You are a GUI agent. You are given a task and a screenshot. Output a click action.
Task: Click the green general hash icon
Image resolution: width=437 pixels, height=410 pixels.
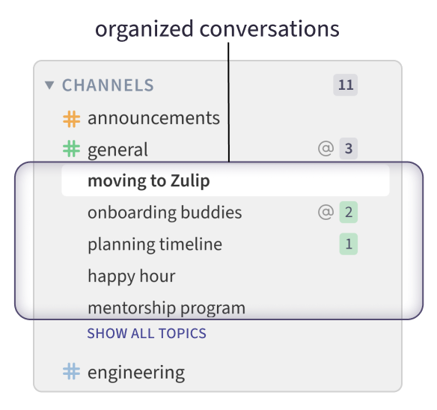click(x=72, y=149)
